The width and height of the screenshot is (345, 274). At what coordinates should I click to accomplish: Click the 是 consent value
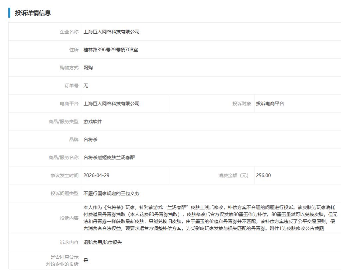click(x=86, y=261)
